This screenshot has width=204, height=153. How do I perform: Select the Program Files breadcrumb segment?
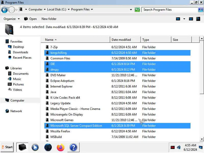click(80, 9)
